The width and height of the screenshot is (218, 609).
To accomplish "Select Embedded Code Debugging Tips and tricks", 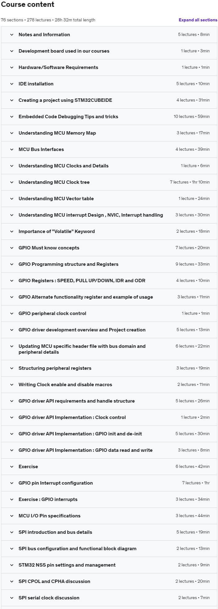I will (109, 117).
